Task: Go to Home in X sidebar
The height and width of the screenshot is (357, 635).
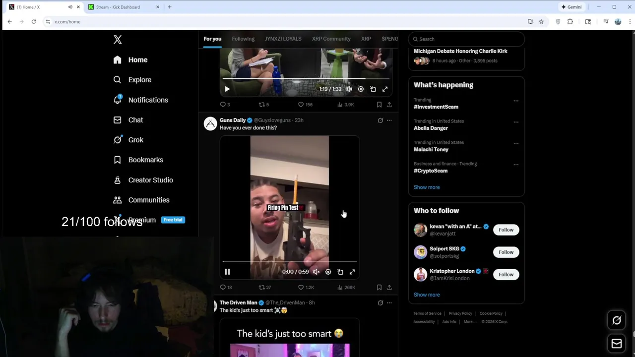Action: 130,59
